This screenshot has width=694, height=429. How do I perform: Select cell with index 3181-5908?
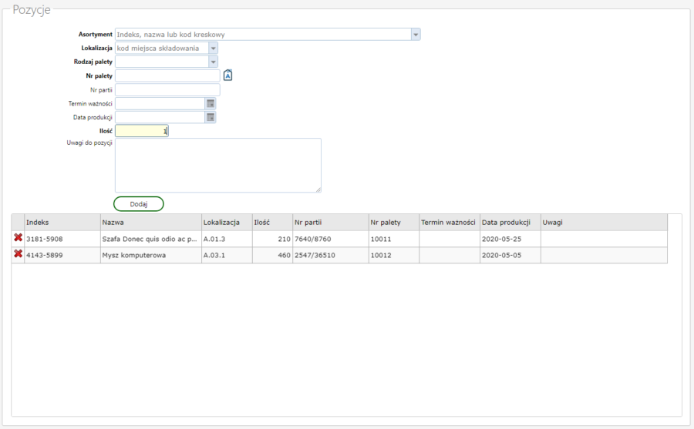point(62,239)
